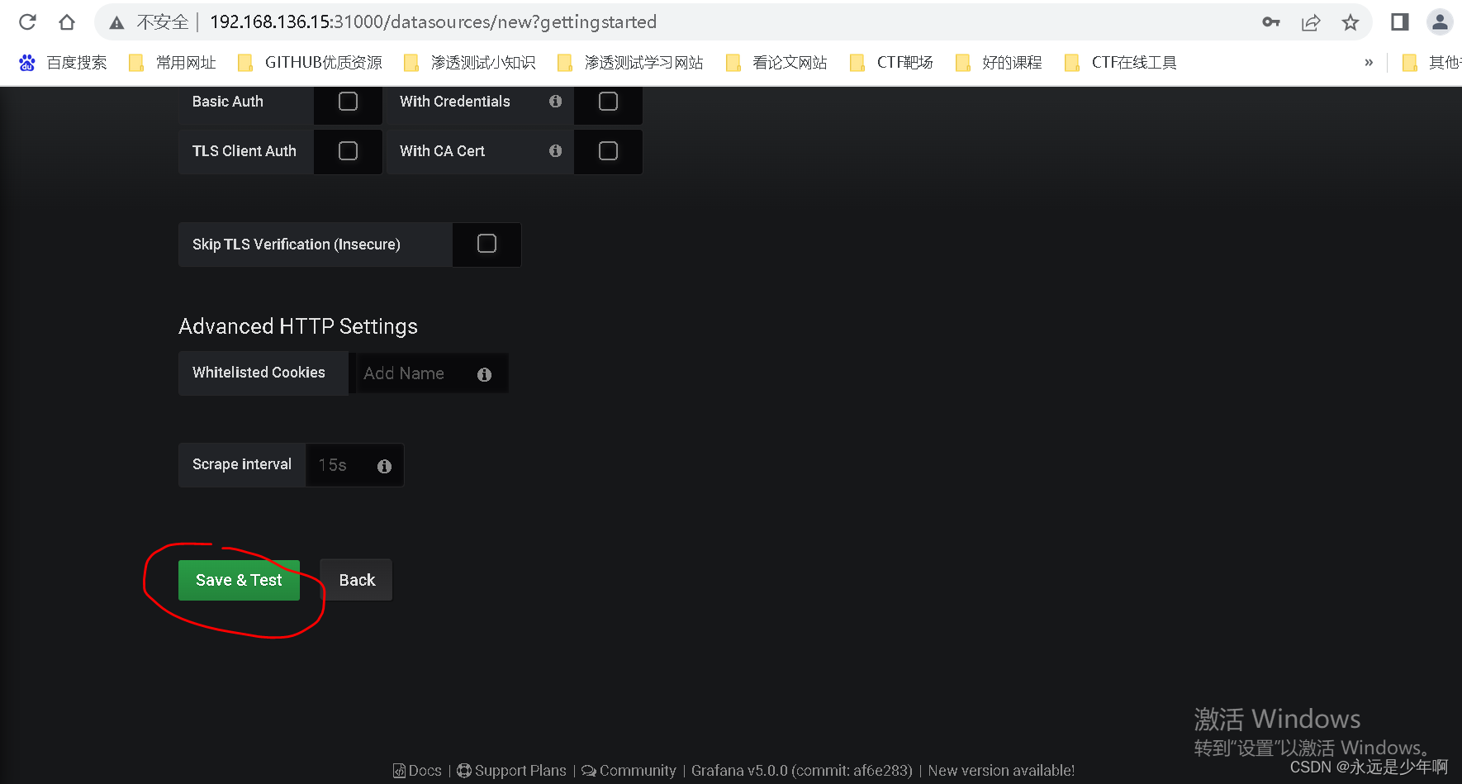Go to the browser home page icon
This screenshot has width=1462, height=784.
click(x=67, y=22)
